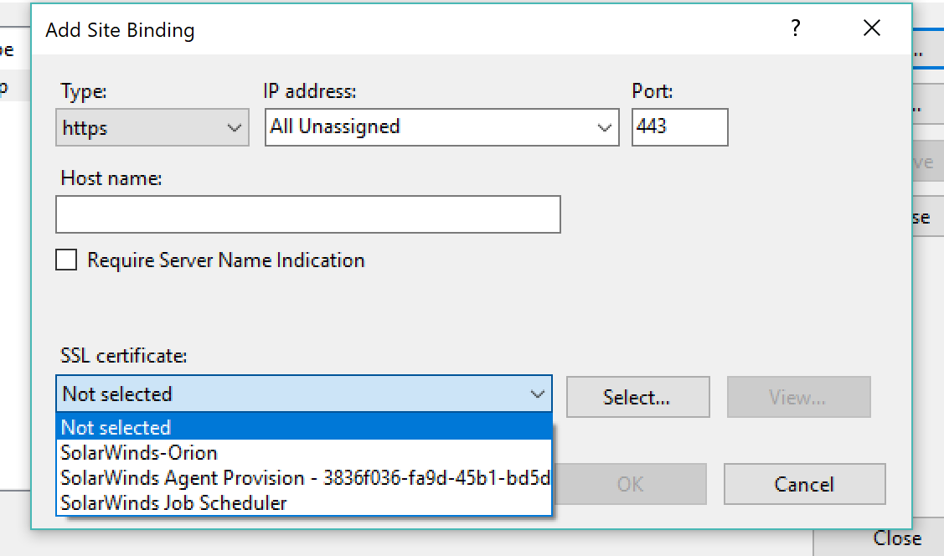Choose 'Not selected' in certificate list
Image resolution: width=944 pixels, height=556 pixels.
[304, 427]
